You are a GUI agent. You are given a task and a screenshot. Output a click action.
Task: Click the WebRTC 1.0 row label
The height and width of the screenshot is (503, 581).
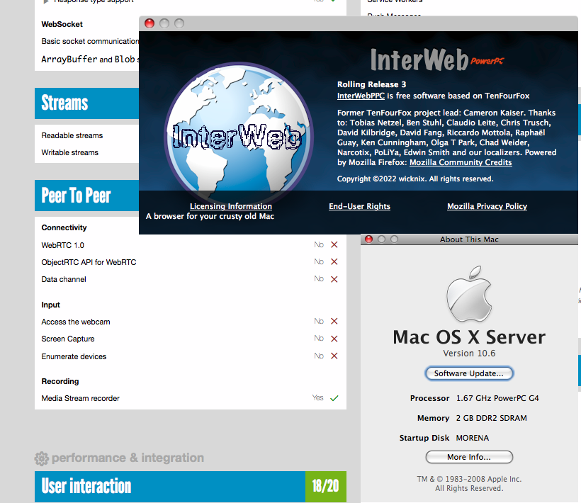[x=62, y=245]
